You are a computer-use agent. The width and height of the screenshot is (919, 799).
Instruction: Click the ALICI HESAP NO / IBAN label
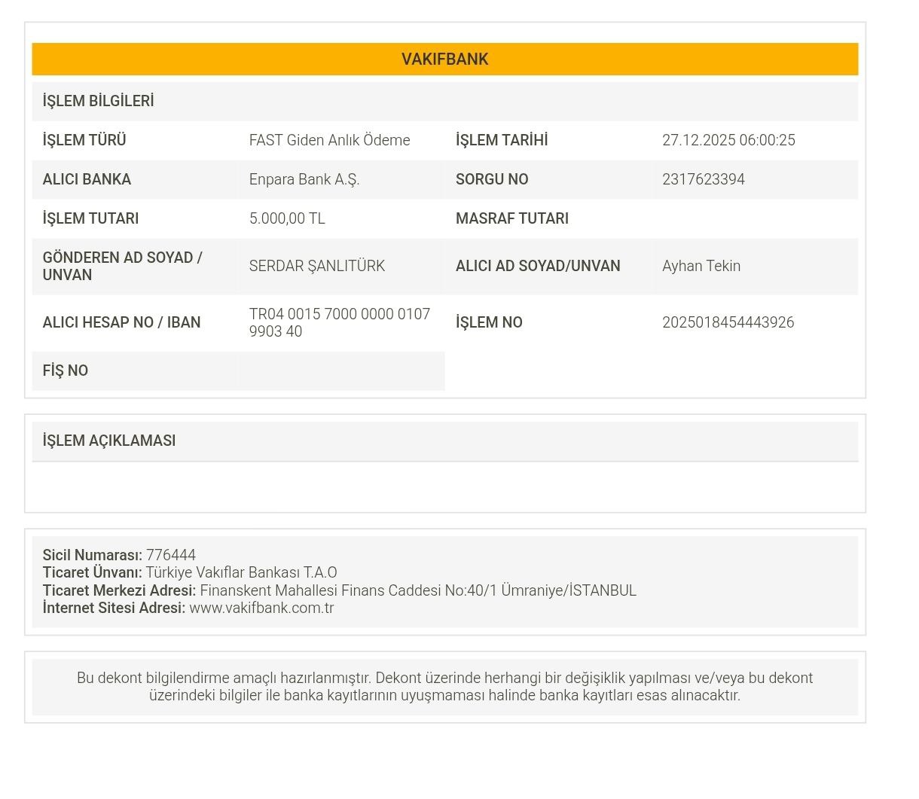point(121,322)
